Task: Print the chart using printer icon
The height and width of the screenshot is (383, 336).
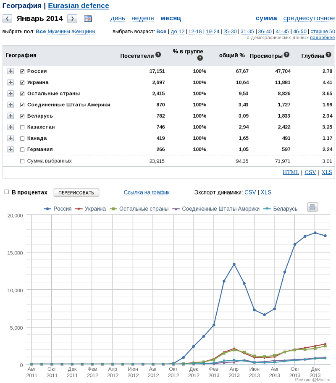Action: point(312,207)
